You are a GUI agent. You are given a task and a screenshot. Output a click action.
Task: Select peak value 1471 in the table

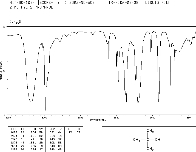[x=33, y=139]
